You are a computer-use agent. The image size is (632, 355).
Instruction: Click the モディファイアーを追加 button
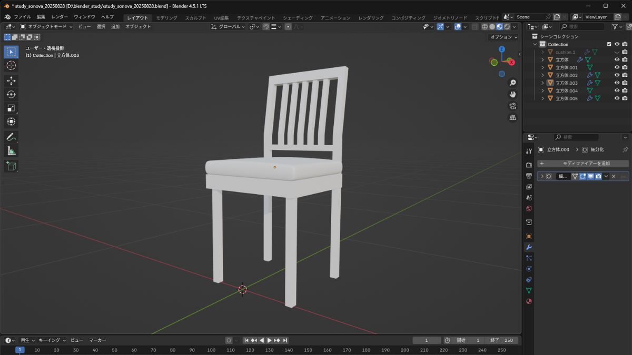tap(584, 164)
